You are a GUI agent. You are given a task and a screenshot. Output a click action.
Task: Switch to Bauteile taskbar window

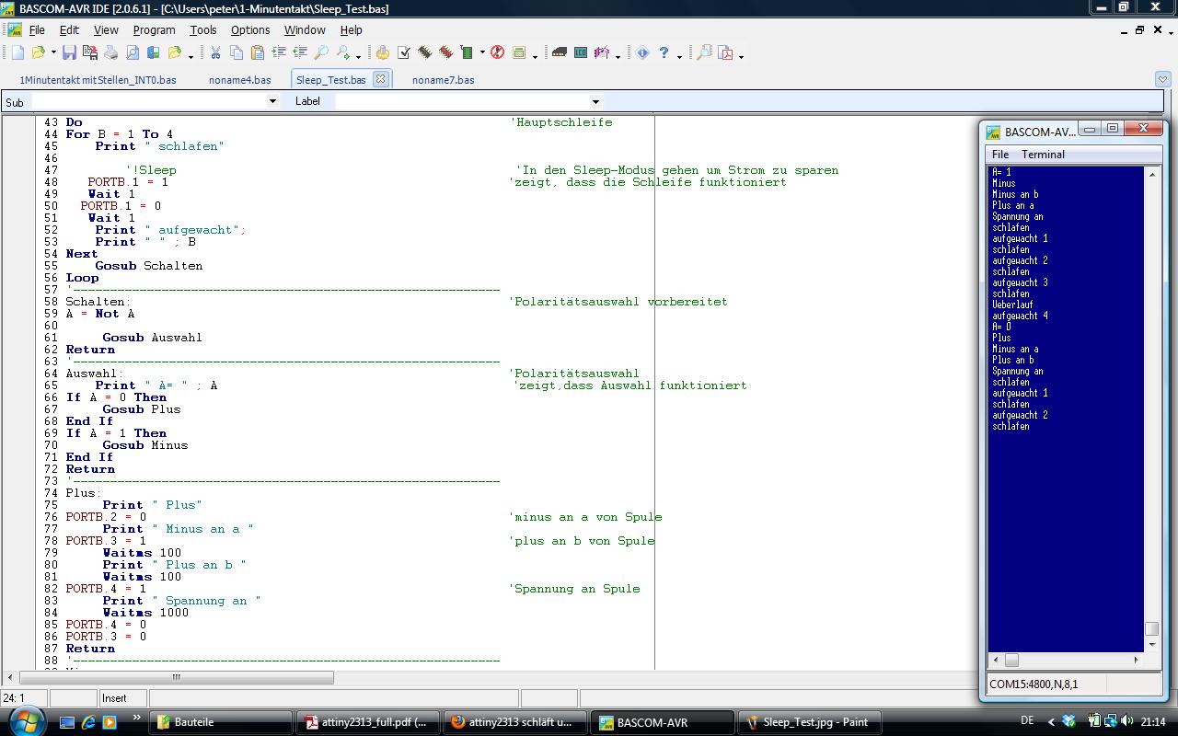click(222, 722)
